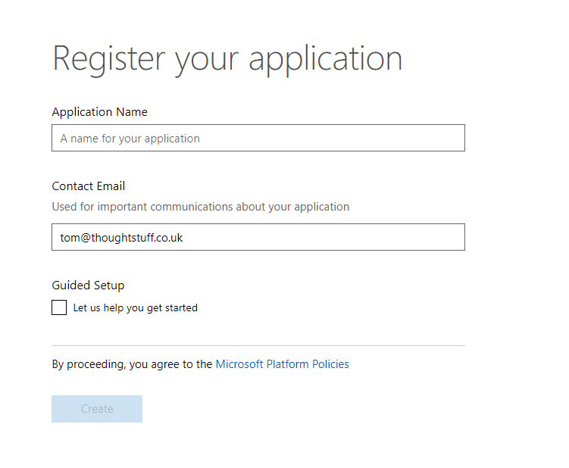Select the 'Guided Setup' section label
This screenshot has height=468, width=569.
pyautogui.click(x=88, y=285)
